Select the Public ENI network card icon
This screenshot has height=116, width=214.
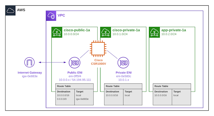74,63
